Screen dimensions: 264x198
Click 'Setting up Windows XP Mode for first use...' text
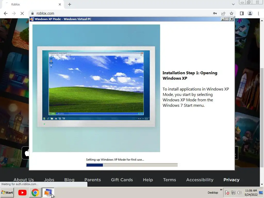pyautogui.click(x=115, y=160)
